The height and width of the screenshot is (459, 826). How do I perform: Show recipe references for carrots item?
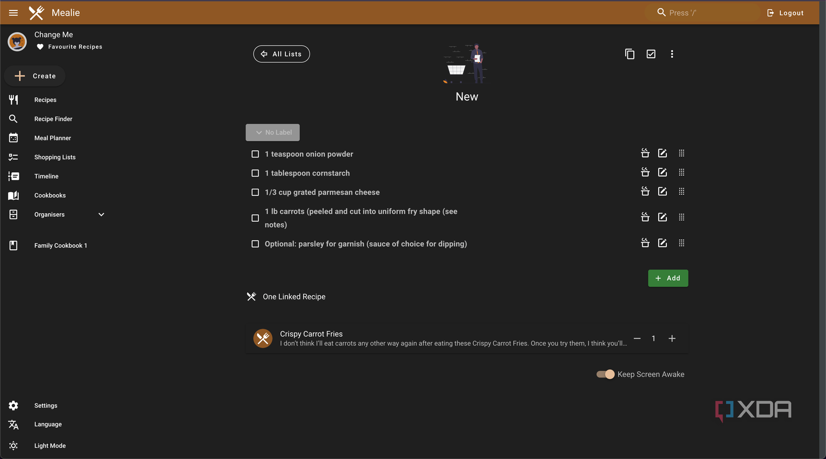pyautogui.click(x=645, y=217)
